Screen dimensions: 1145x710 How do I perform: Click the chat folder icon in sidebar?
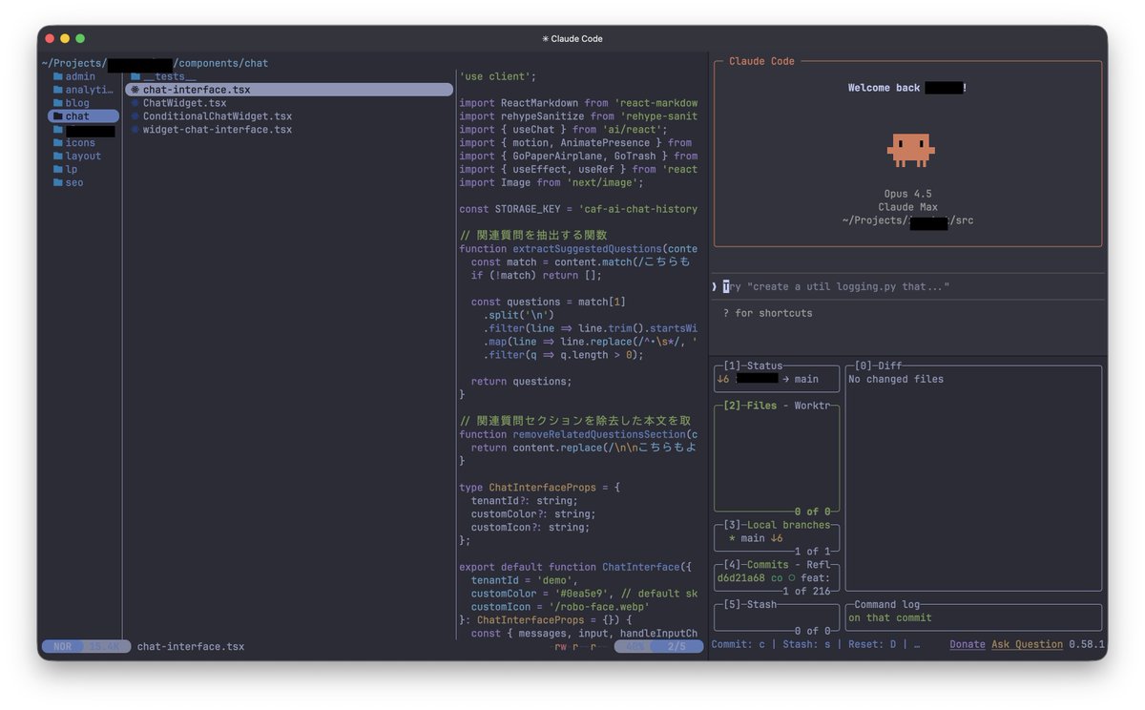[x=59, y=115]
